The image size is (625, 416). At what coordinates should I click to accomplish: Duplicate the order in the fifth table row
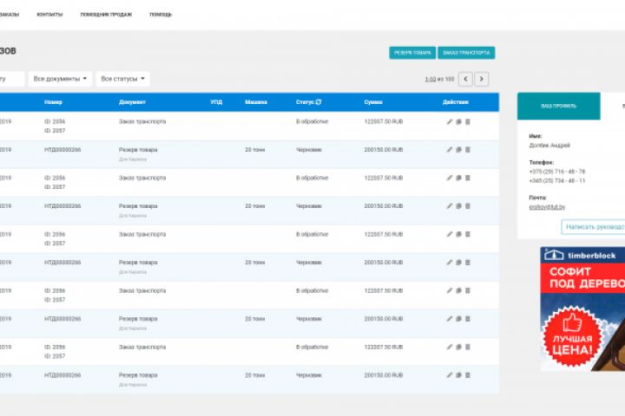pyautogui.click(x=459, y=235)
